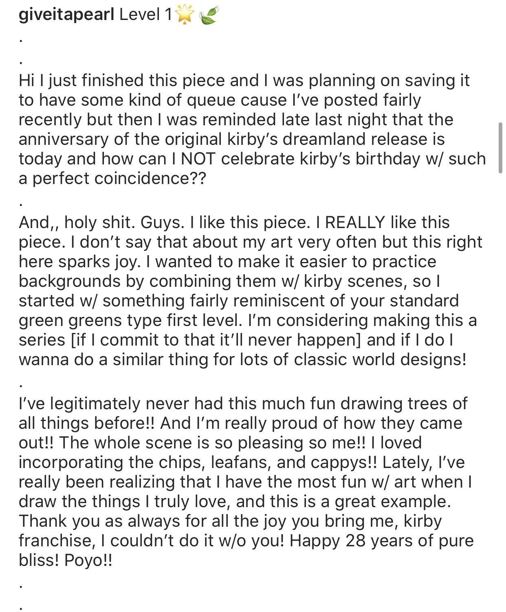Image resolution: width=506 pixels, height=612 pixels.
Task: Click the phrase "a perfect coincidence??"
Action: click(x=112, y=178)
